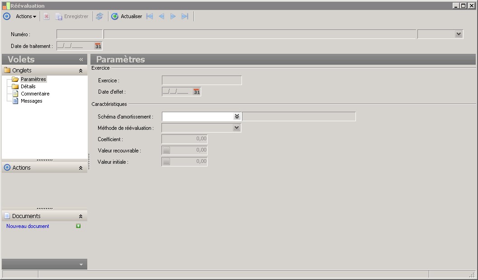The image size is (478, 280).
Task: Click the Enregistrer save button
Action: (x=71, y=16)
